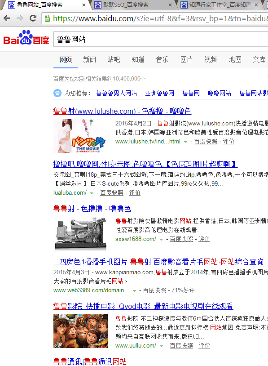Screen dimensions: 268x366
Task: Open 百度快照 for the sxsw1688.com result
Action: pos(181,239)
